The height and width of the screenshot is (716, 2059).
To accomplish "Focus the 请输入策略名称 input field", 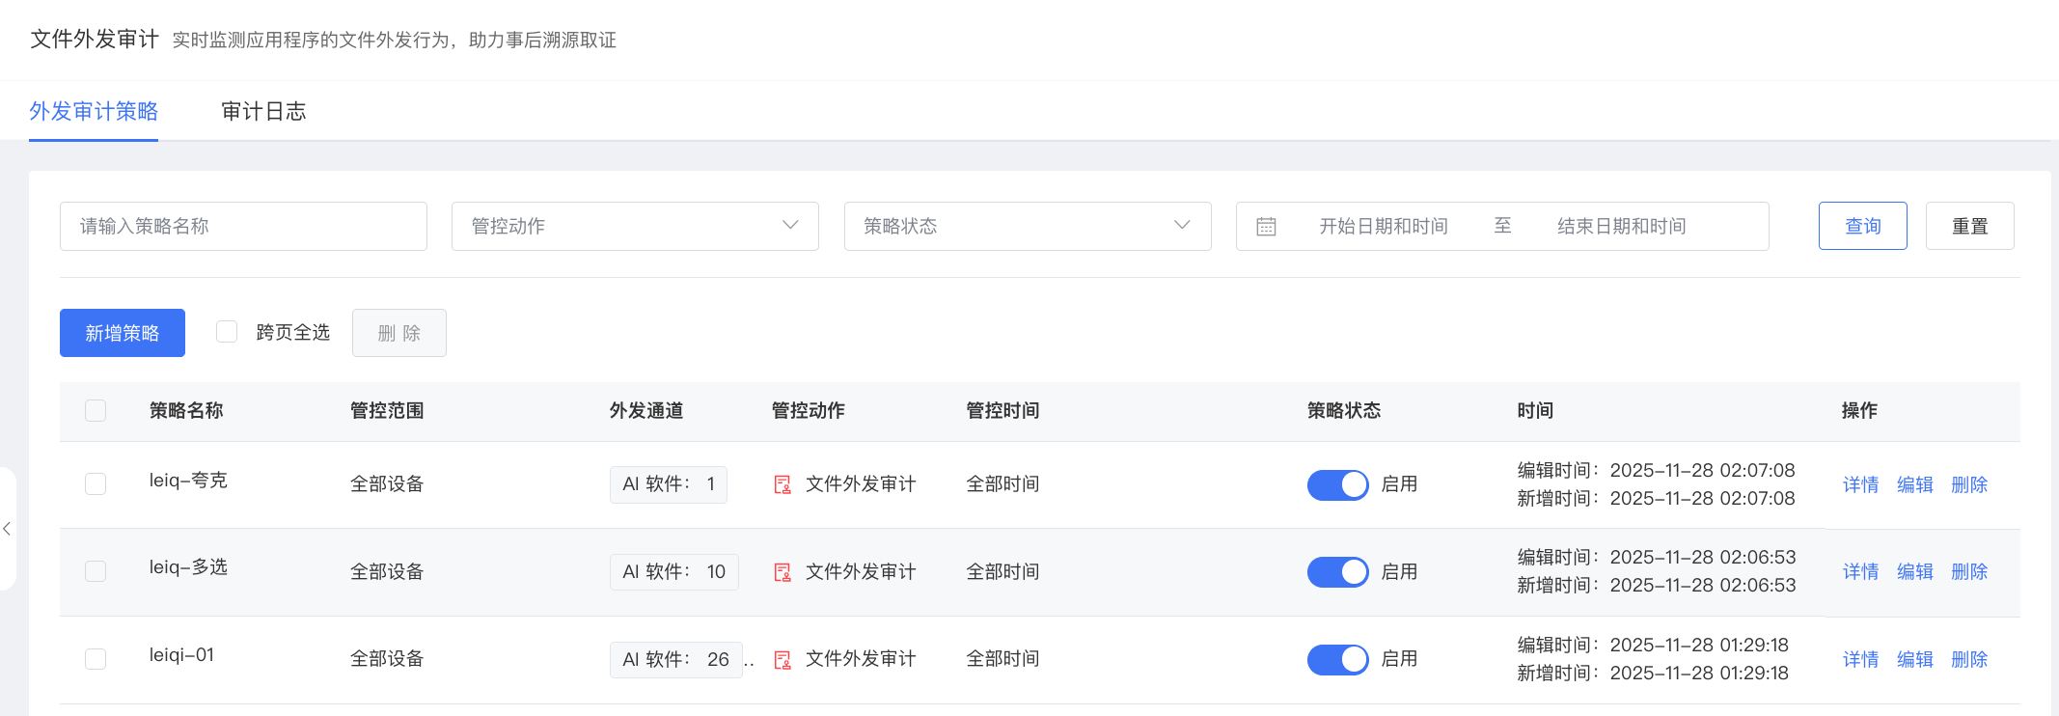I will (243, 226).
